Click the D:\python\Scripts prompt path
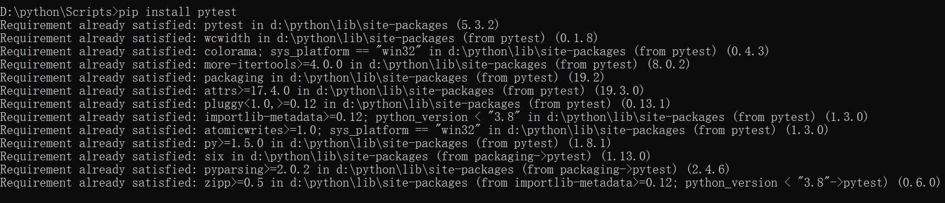This screenshot has width=945, height=203. click(x=56, y=11)
